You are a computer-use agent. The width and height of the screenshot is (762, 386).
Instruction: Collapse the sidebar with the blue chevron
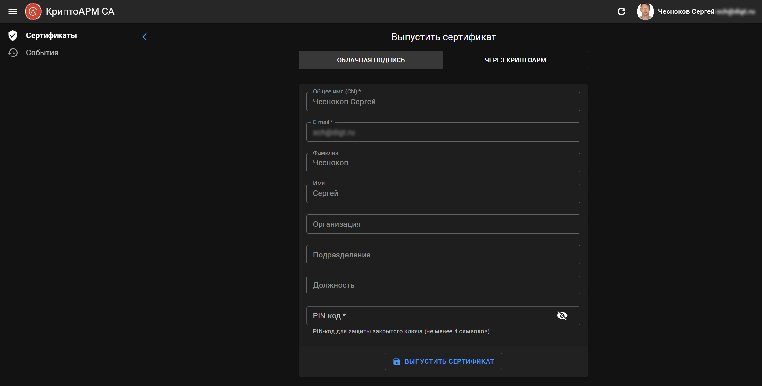pyautogui.click(x=145, y=37)
